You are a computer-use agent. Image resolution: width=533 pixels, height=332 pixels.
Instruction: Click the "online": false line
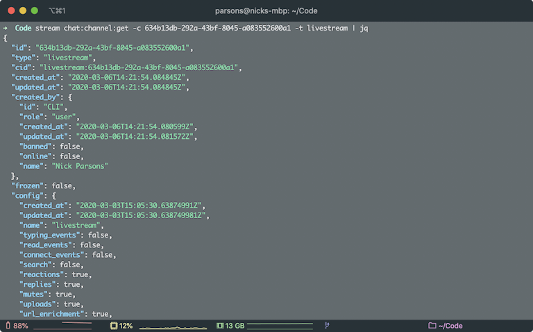[51, 156]
